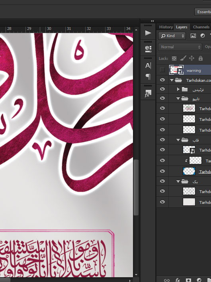Collapse the Tarhdokan.com group
The image size is (211, 282).
(172, 80)
